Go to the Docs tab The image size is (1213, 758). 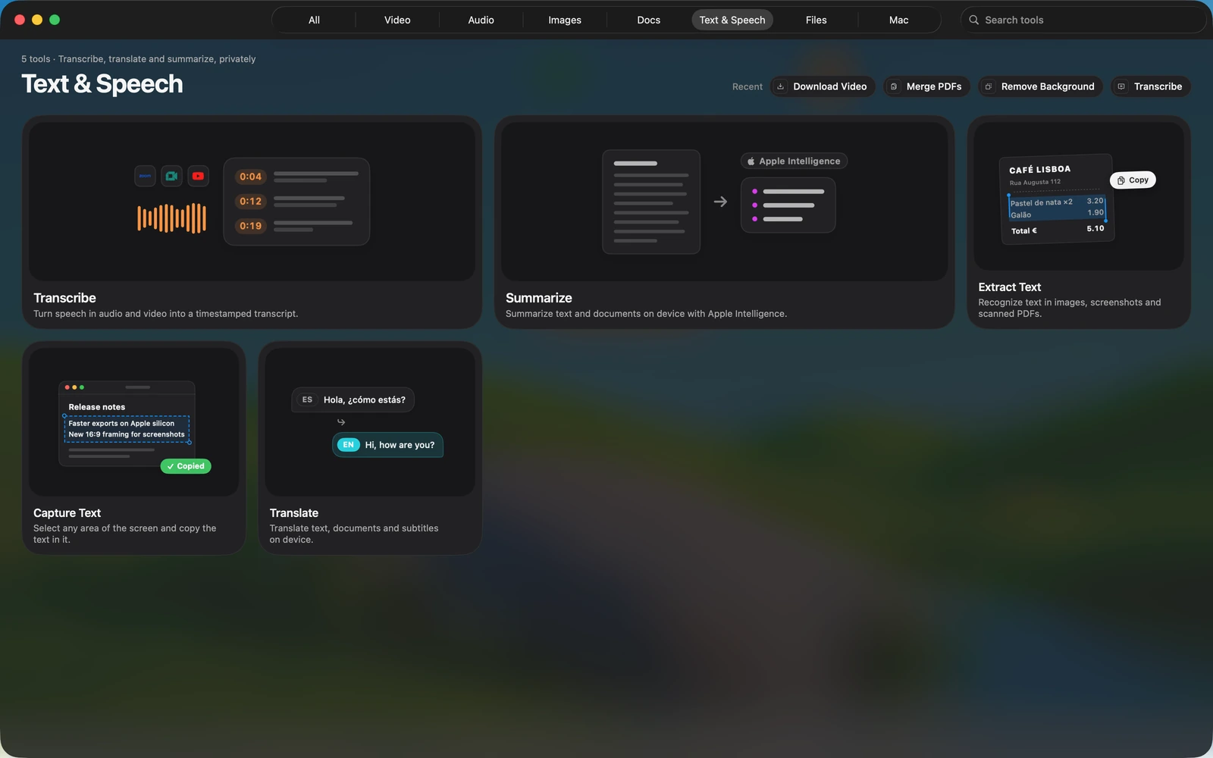(x=648, y=20)
